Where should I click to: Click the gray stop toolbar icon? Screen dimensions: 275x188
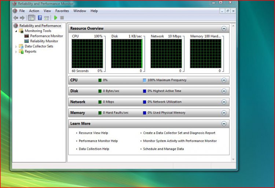tap(62, 18)
